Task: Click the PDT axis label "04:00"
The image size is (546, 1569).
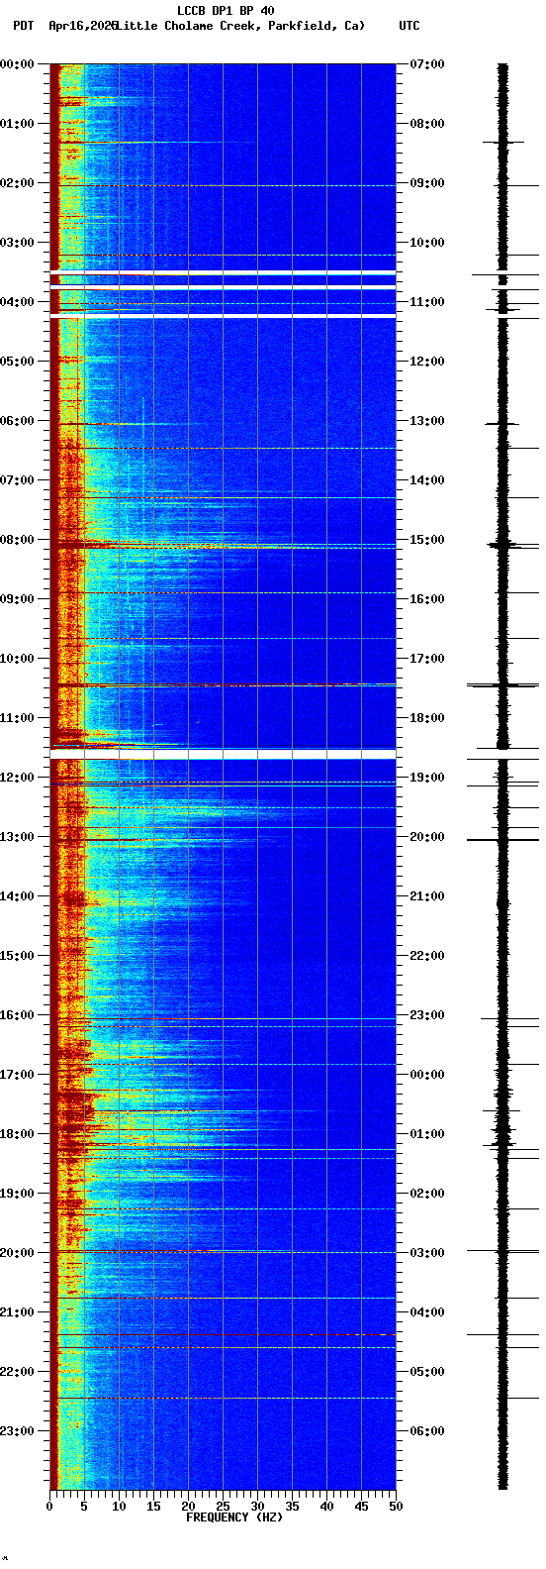Action: pos(18,302)
